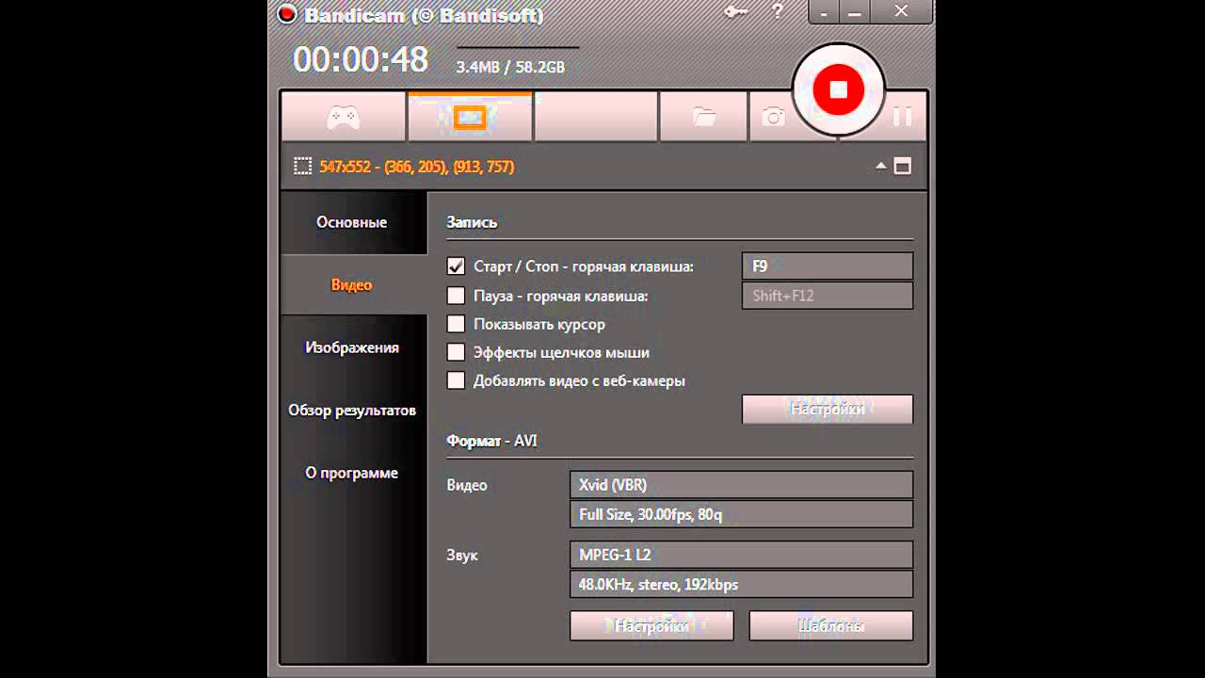Close the Bandicam window
Image resolution: width=1205 pixels, height=678 pixels.
(x=901, y=11)
